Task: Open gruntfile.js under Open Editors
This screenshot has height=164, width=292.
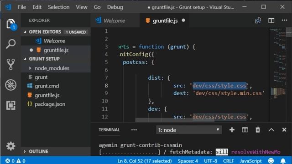Action: (56, 50)
